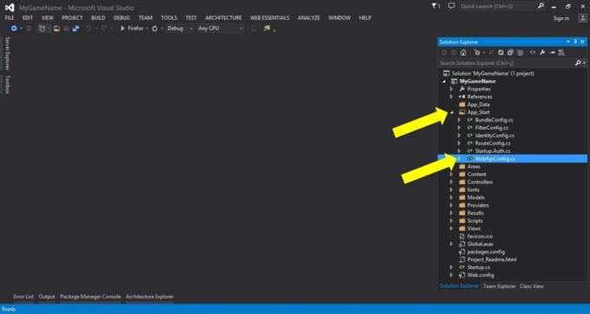Image resolution: width=590 pixels, height=314 pixels.
Task: Open the Firefox browser selector dropdown arrow
Action: coord(147,29)
